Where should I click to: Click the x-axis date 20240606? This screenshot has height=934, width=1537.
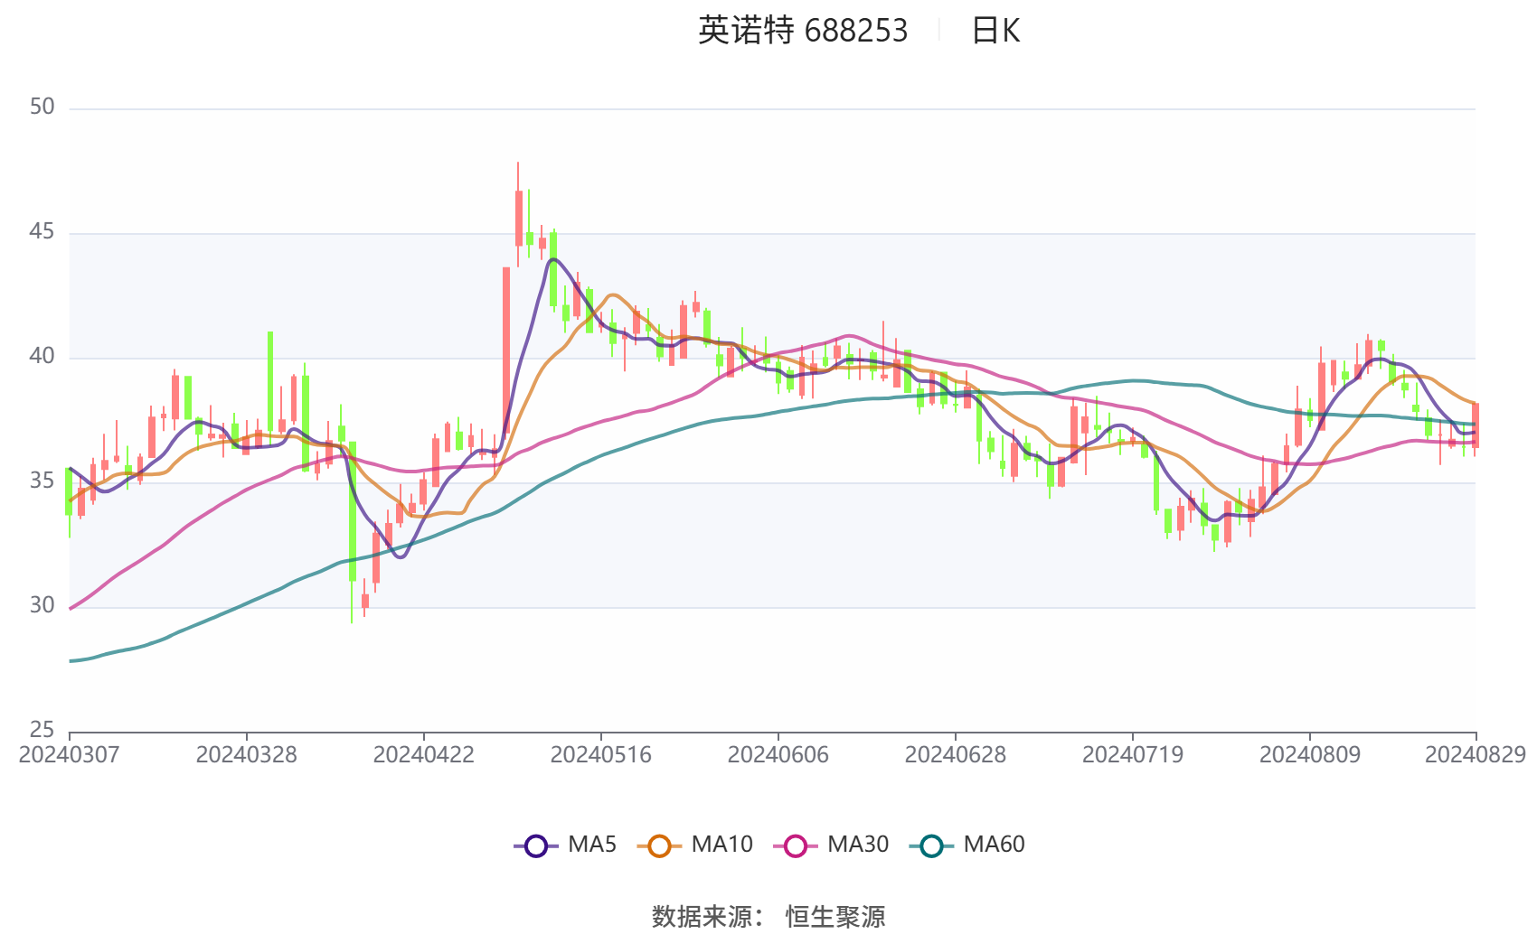[x=778, y=755]
